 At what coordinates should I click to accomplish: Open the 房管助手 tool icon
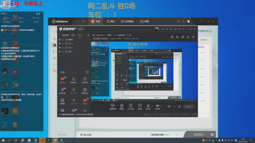pos(74,80)
